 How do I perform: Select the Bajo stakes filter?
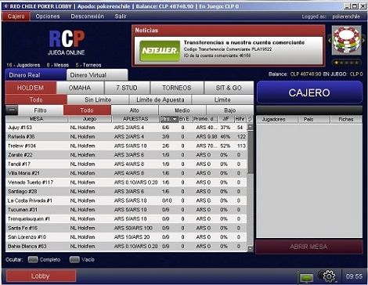click(230, 110)
